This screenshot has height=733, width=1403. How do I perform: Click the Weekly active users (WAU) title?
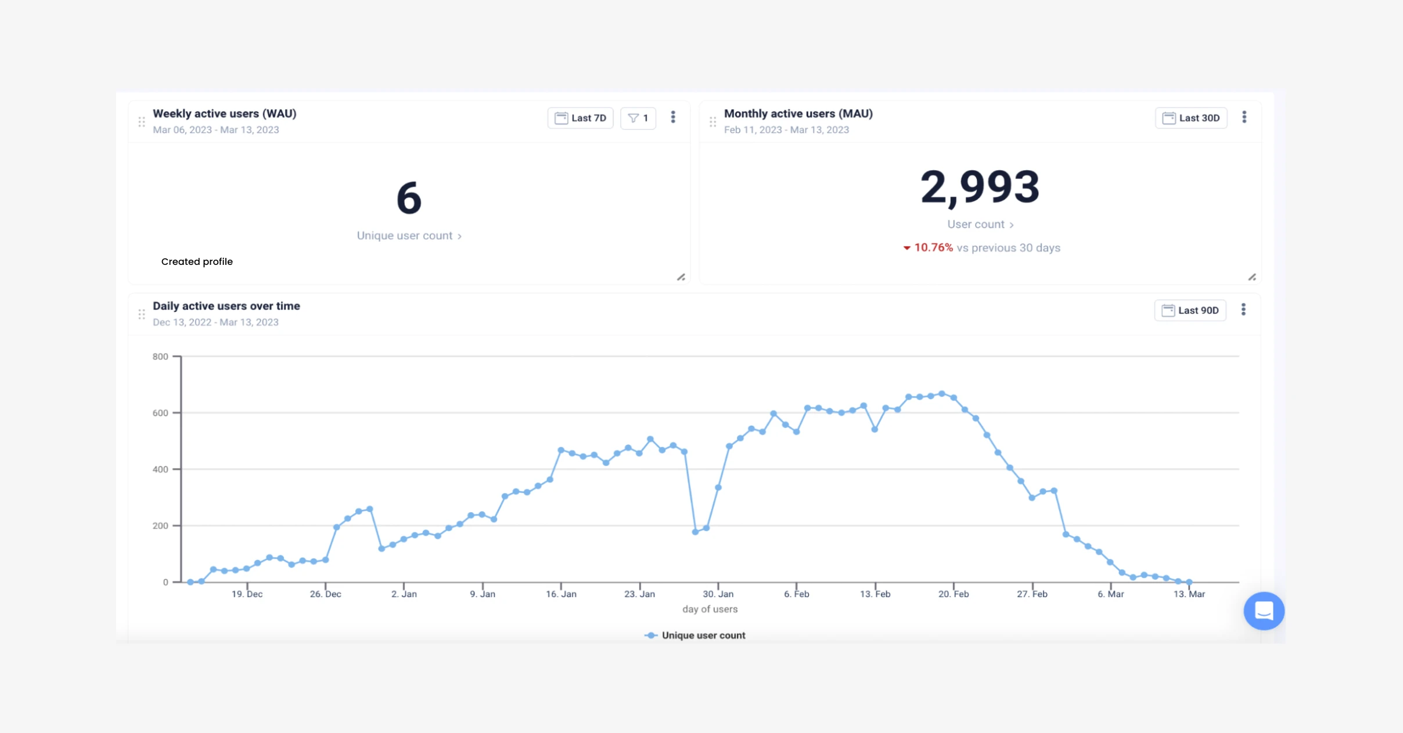[x=224, y=114]
